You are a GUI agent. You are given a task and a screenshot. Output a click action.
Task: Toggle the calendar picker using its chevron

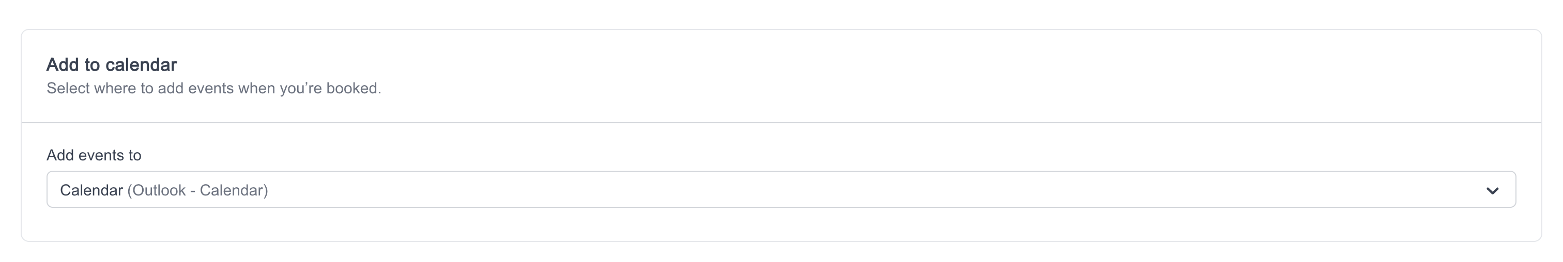coord(1492,191)
